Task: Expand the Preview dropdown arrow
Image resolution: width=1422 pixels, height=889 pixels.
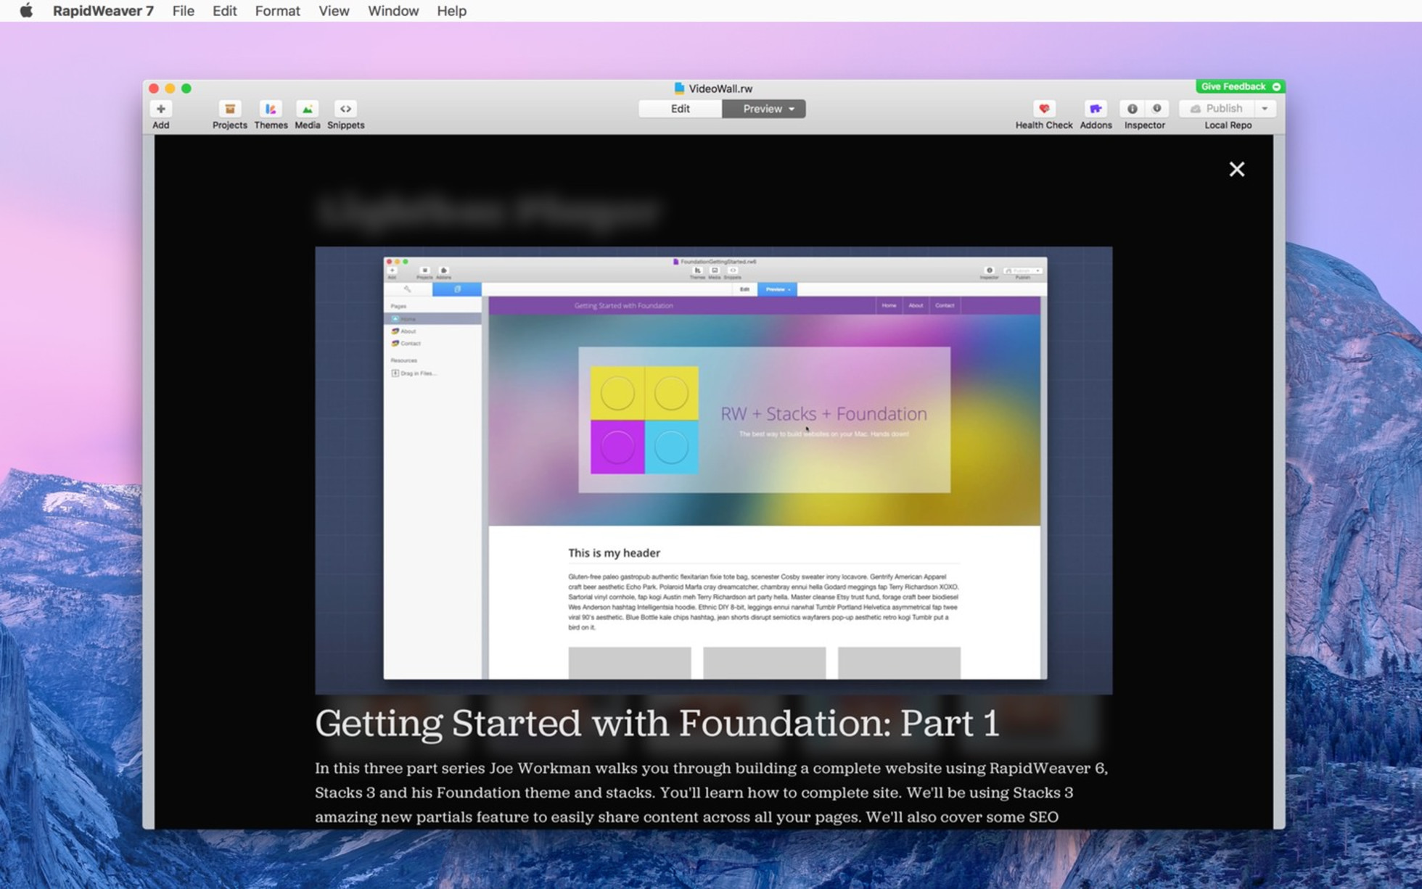Action: coord(792,109)
